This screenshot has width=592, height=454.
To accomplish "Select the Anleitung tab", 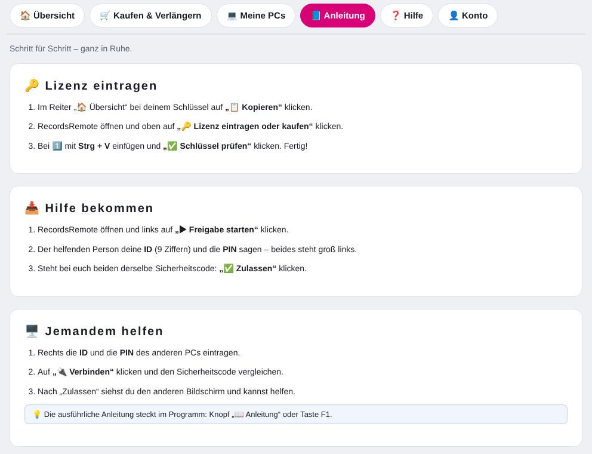I will click(338, 16).
